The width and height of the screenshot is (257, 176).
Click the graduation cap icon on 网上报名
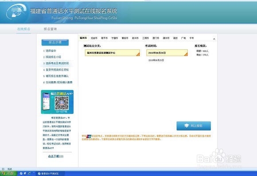(187, 126)
